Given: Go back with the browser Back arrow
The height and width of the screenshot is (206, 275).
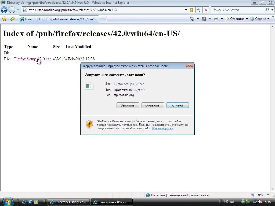Looking at the screenshot, I should click(x=4, y=10).
